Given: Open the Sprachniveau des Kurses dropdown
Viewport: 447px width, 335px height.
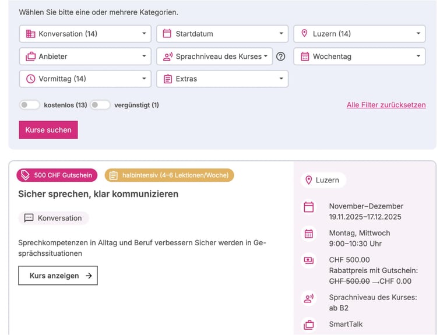Looking at the screenshot, I should pos(214,57).
